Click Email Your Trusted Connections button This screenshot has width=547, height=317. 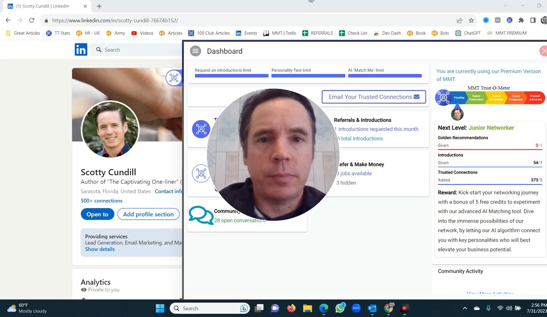[x=374, y=97]
